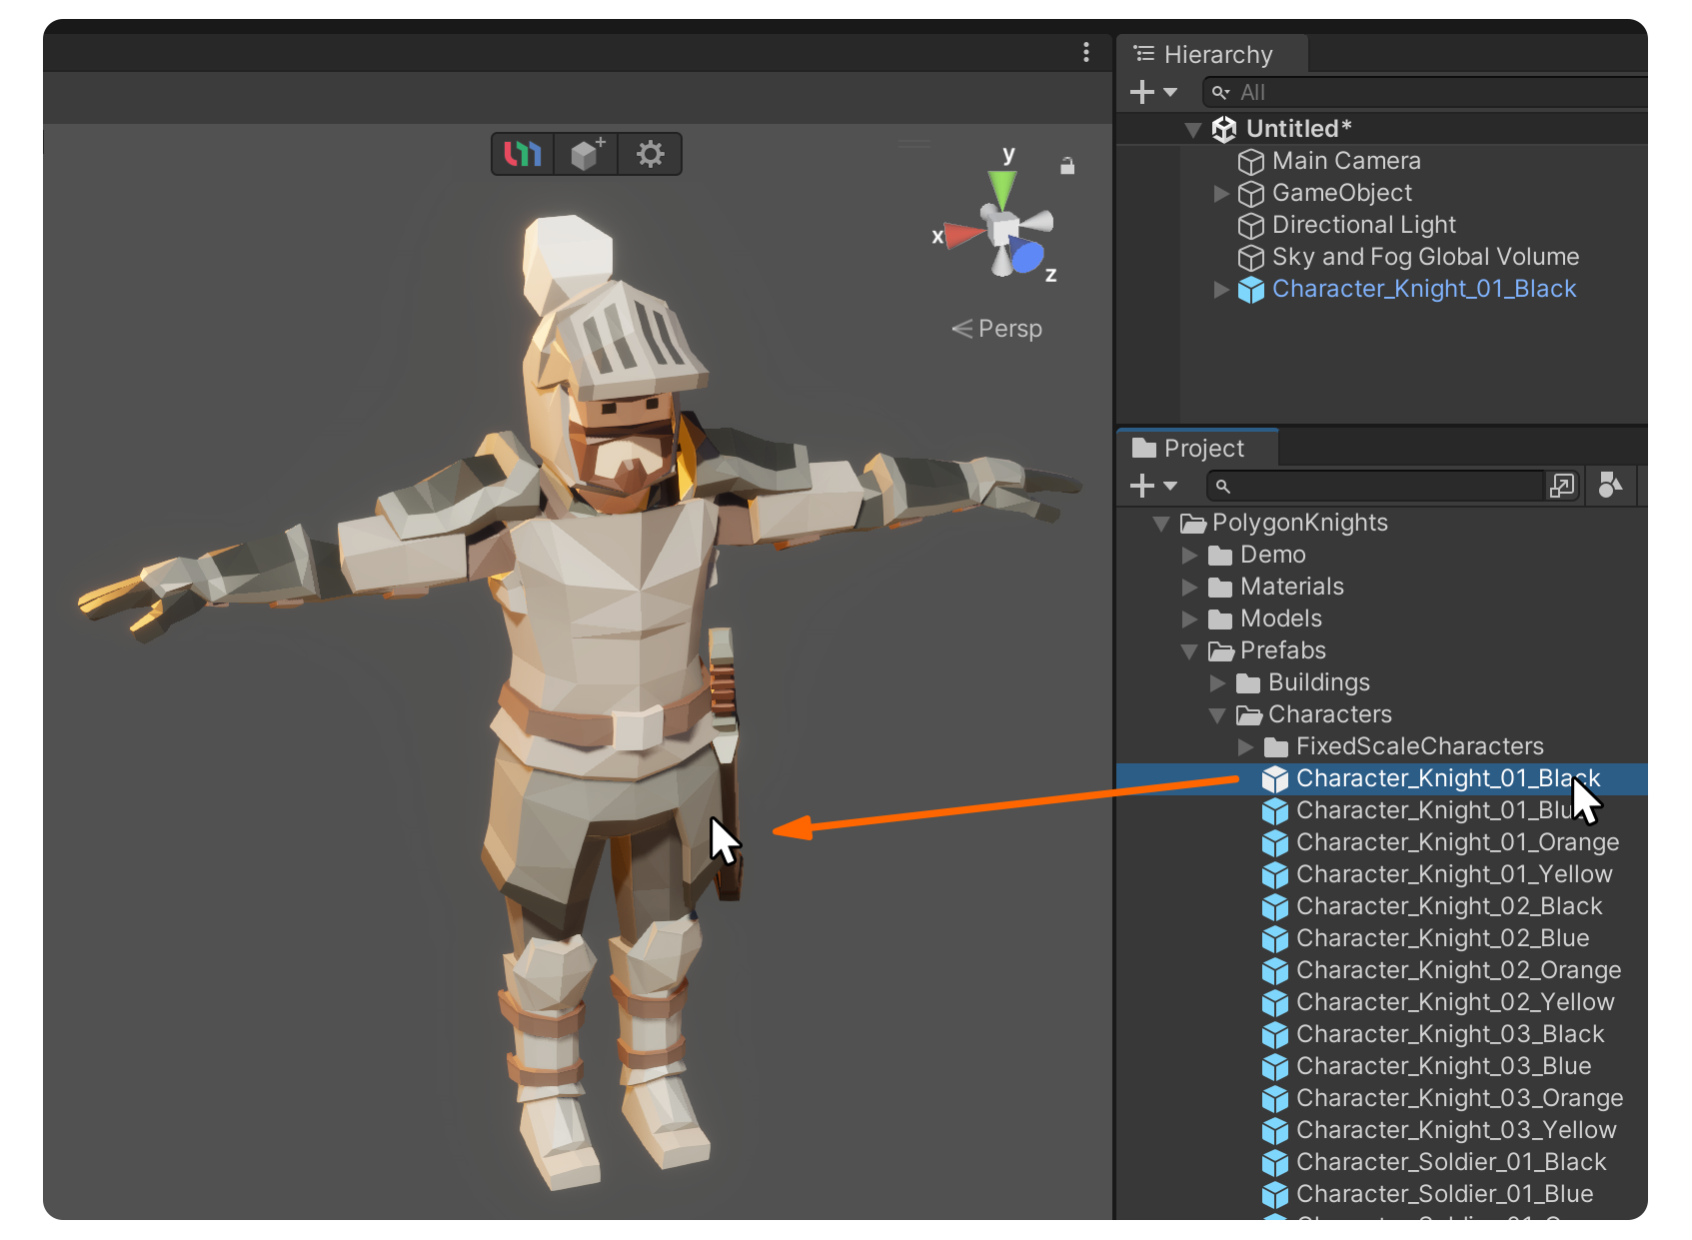
Task: Select Main Camera in Hierarchy
Action: (x=1345, y=161)
